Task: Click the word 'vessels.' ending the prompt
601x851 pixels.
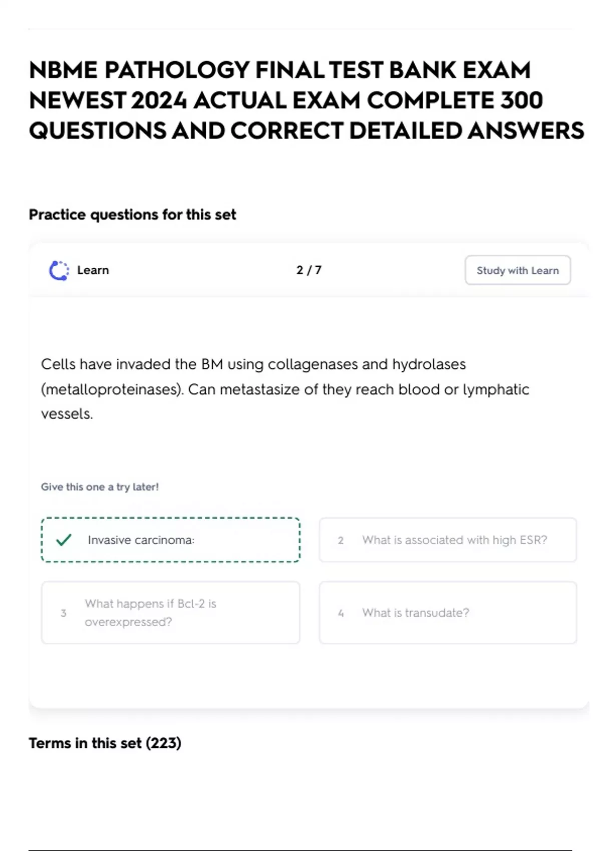Action: tap(67, 414)
